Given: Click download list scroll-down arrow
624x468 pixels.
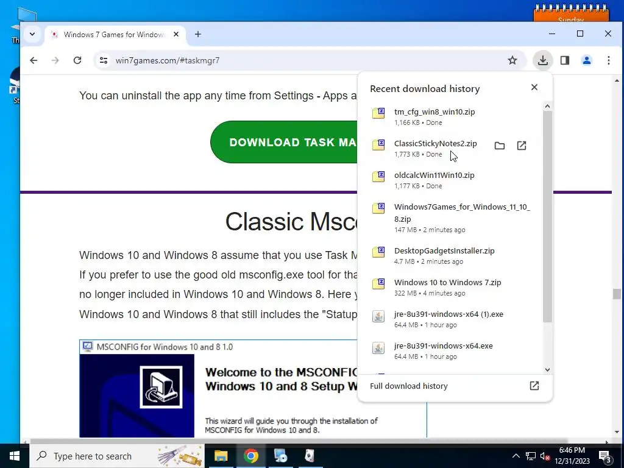Looking at the screenshot, I should [x=547, y=370].
